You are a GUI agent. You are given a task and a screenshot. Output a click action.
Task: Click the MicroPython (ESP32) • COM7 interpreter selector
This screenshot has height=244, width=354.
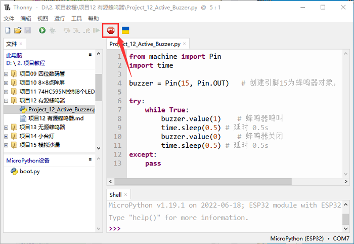click(x=309, y=238)
